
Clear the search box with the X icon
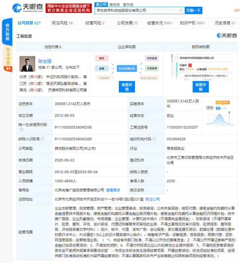point(181,10)
